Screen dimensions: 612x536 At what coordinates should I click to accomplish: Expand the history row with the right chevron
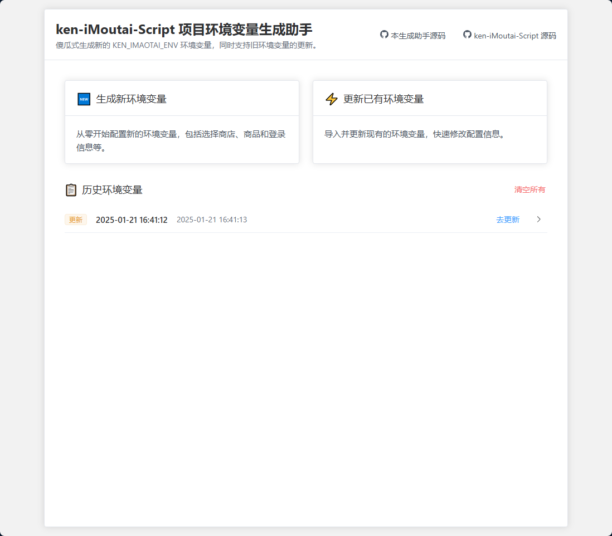pyautogui.click(x=538, y=219)
